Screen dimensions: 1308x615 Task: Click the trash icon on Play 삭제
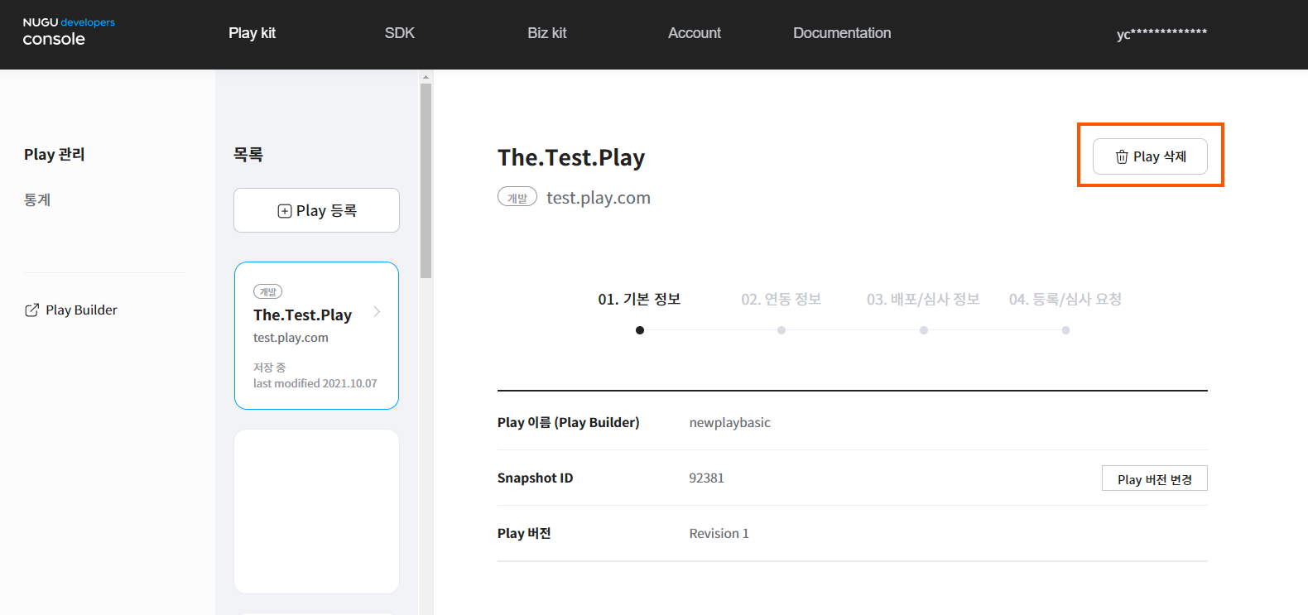point(1122,157)
